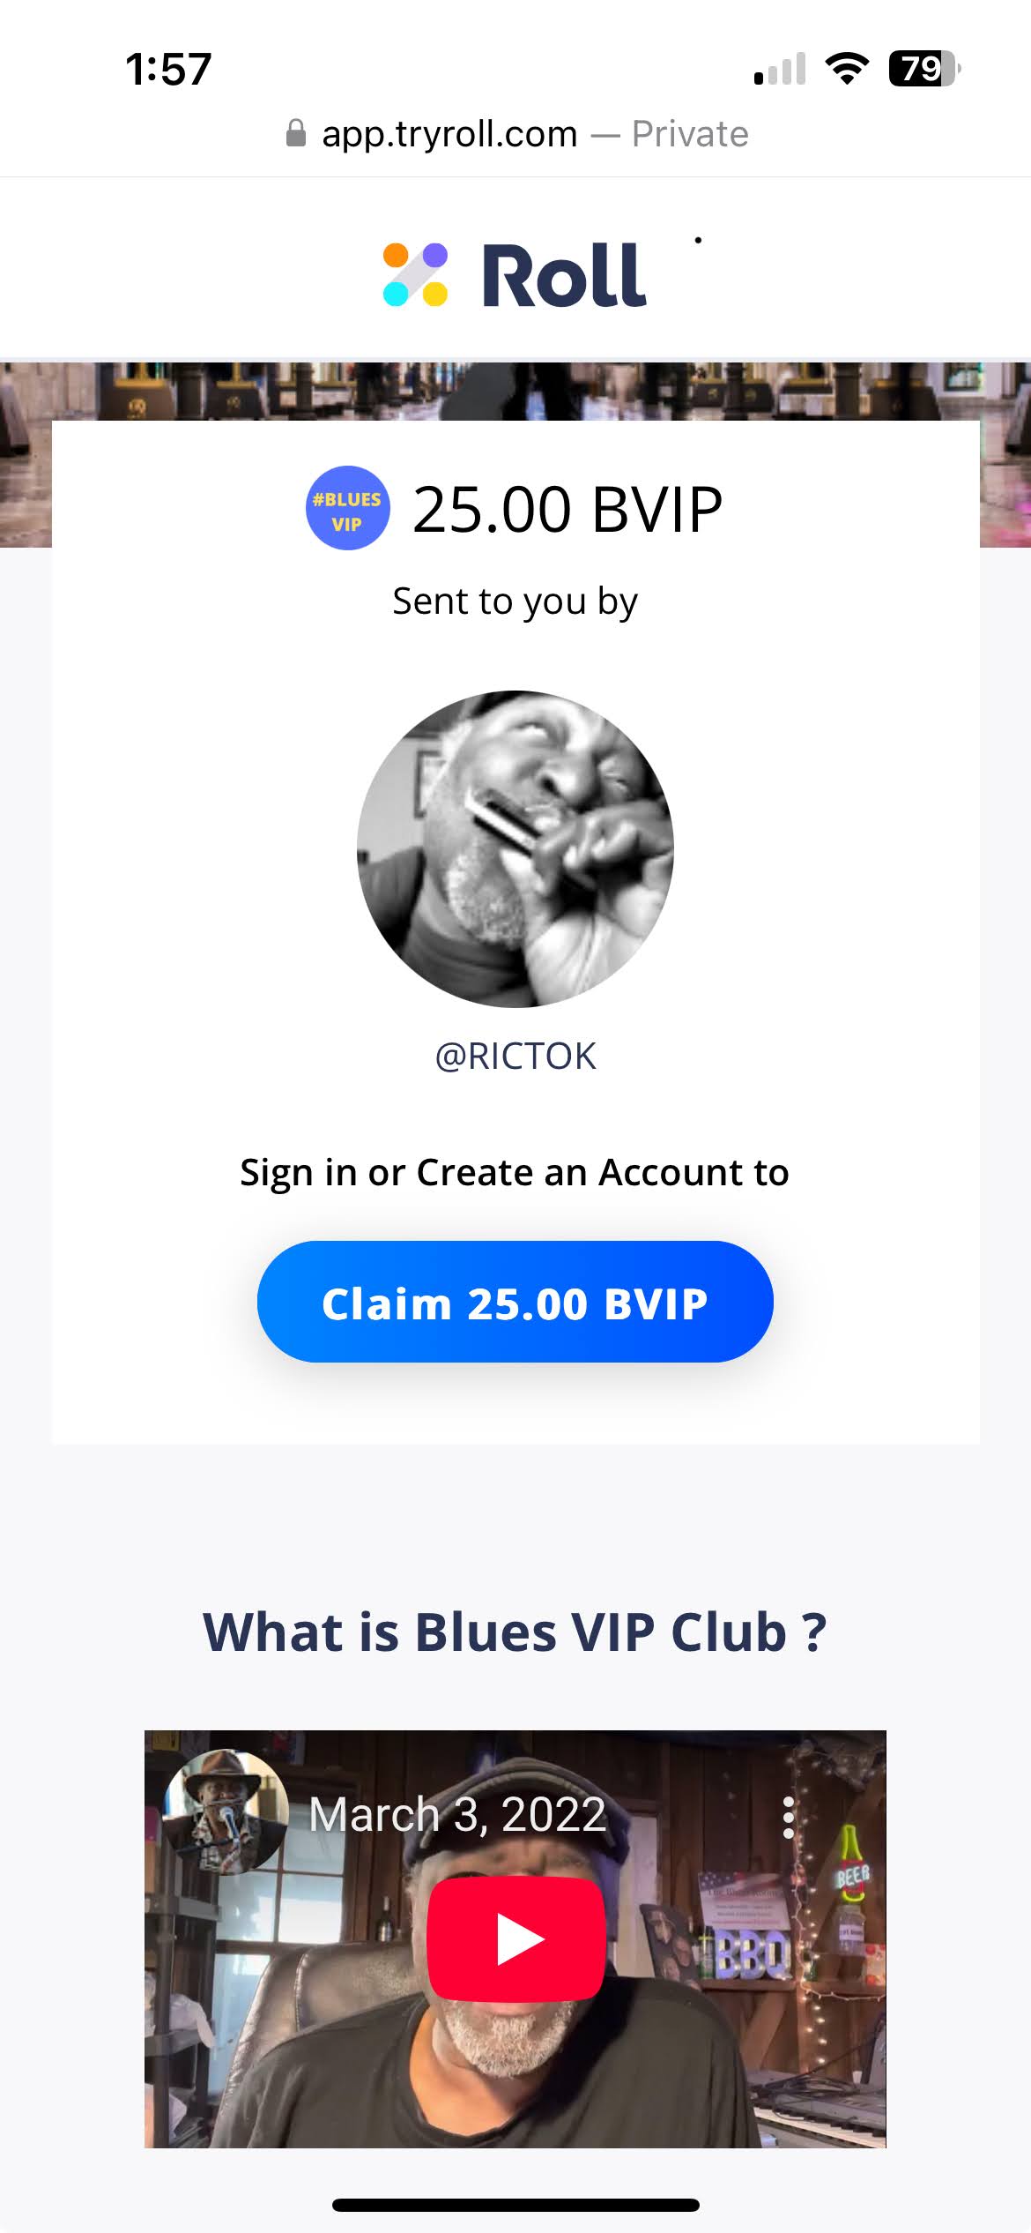Viewport: 1031px width, 2233px height.
Task: Tap the Private browsing label
Action: click(x=690, y=134)
